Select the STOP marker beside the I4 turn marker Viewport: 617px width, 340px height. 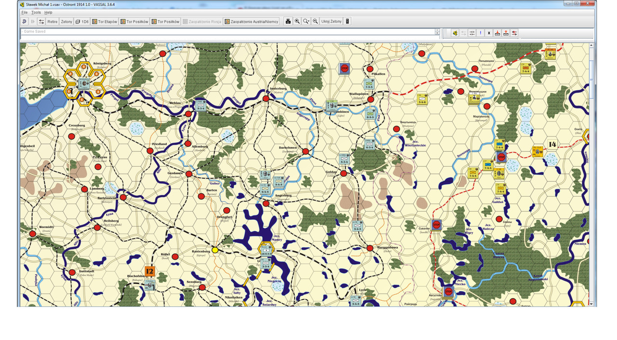click(x=501, y=157)
